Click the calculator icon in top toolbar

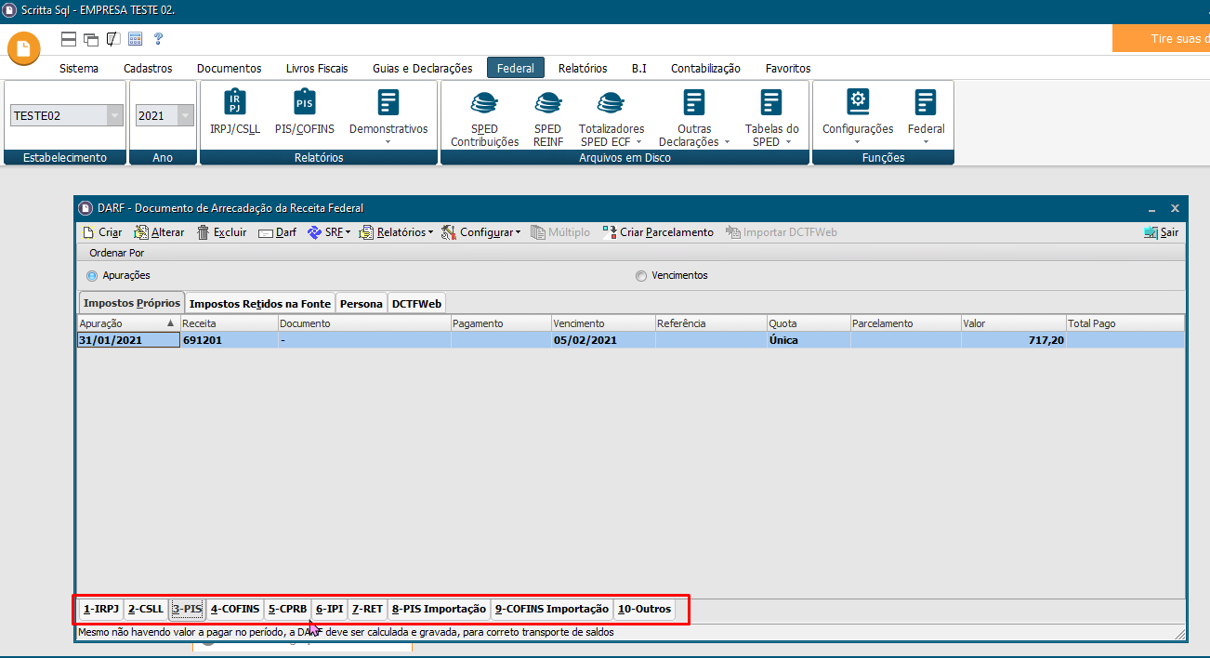136,39
